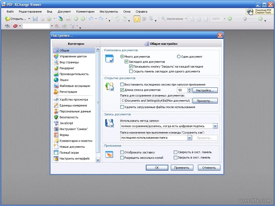Image resolution: width=275 pixels, height=206 pixels.
Task: Open the Инструменты menu
Action: tap(109, 12)
